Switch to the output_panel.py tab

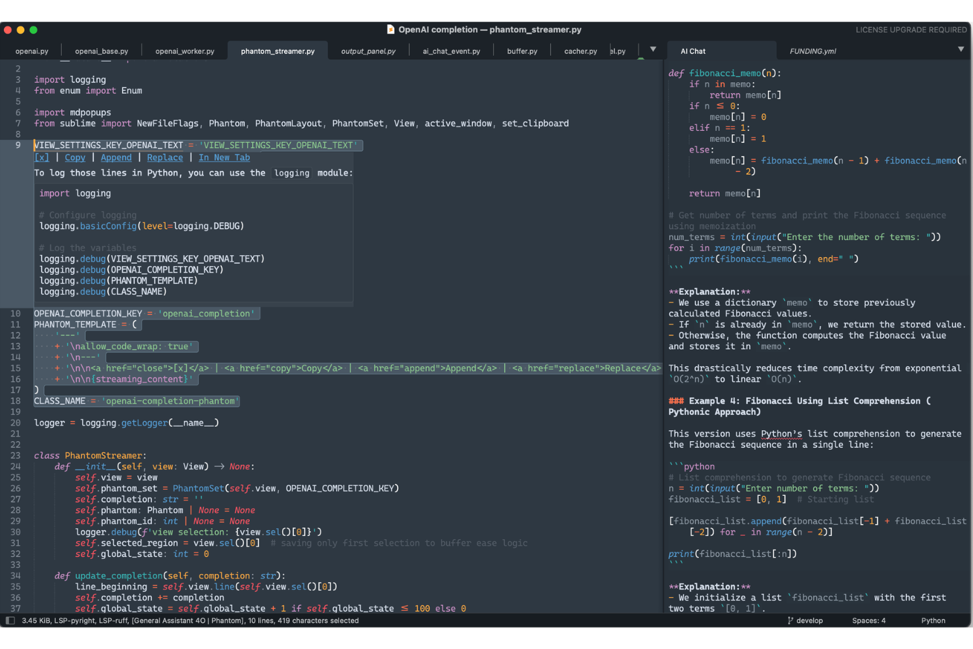[368, 51]
